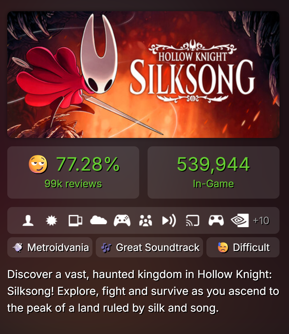Open the Hollow Knight Silksong banner image
Screen dimensions: 289x334
[x=143, y=75]
